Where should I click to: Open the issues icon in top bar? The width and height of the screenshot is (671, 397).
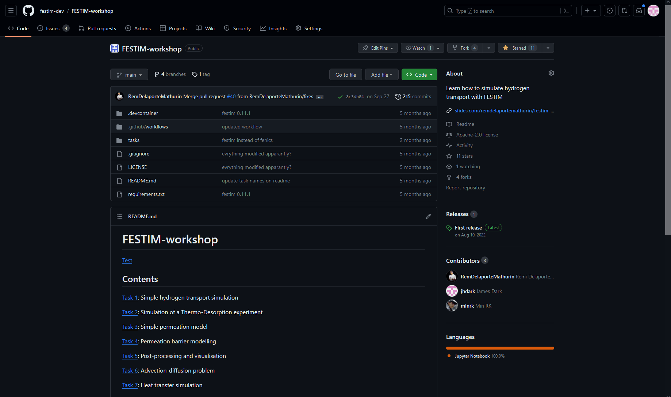[610, 11]
